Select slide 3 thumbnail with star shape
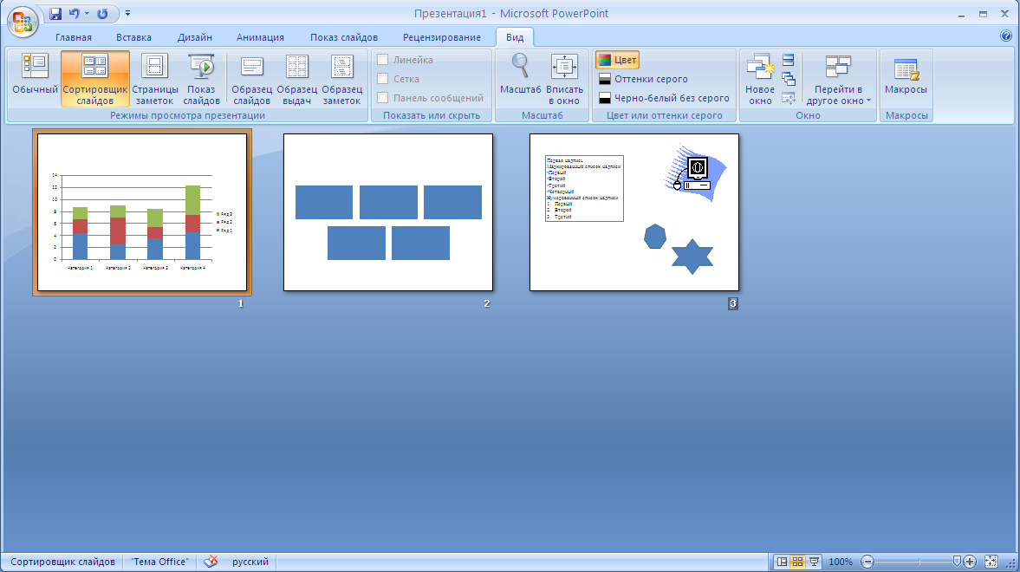1020x572 pixels. (x=634, y=212)
